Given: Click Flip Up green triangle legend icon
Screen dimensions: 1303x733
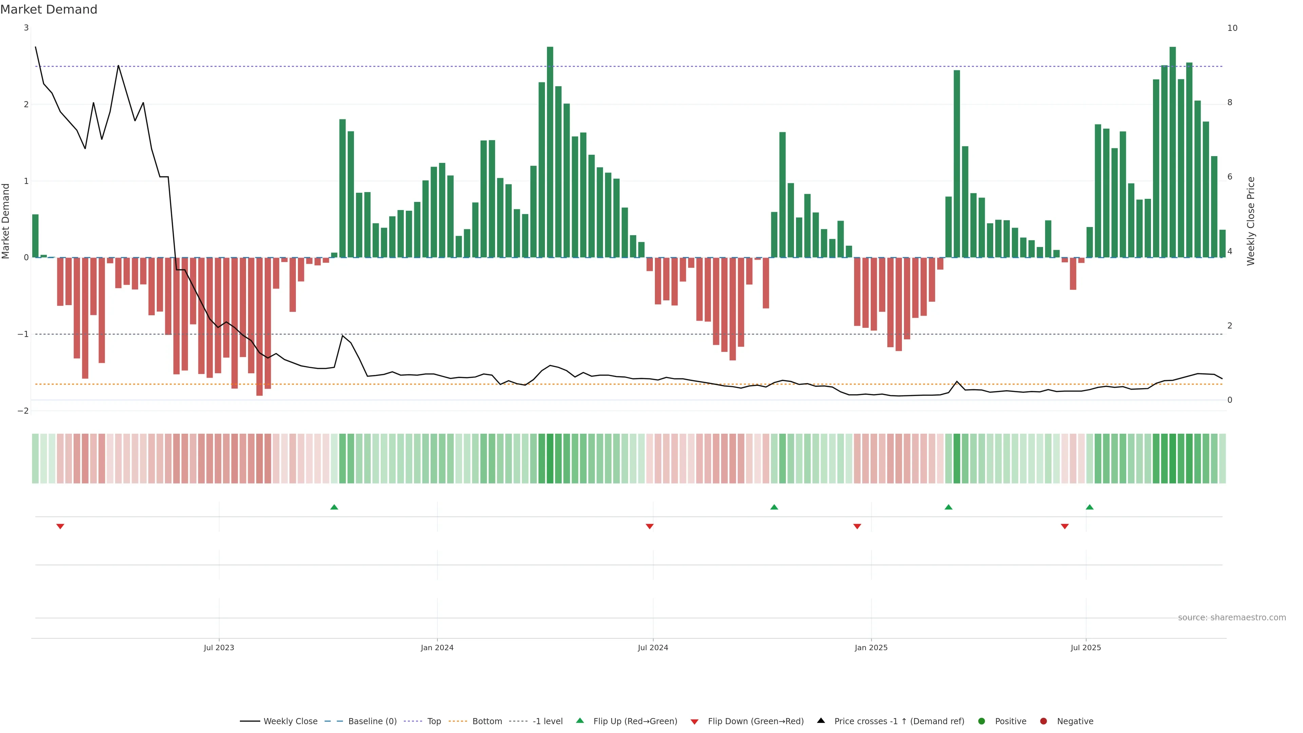Looking at the screenshot, I should 580,721.
